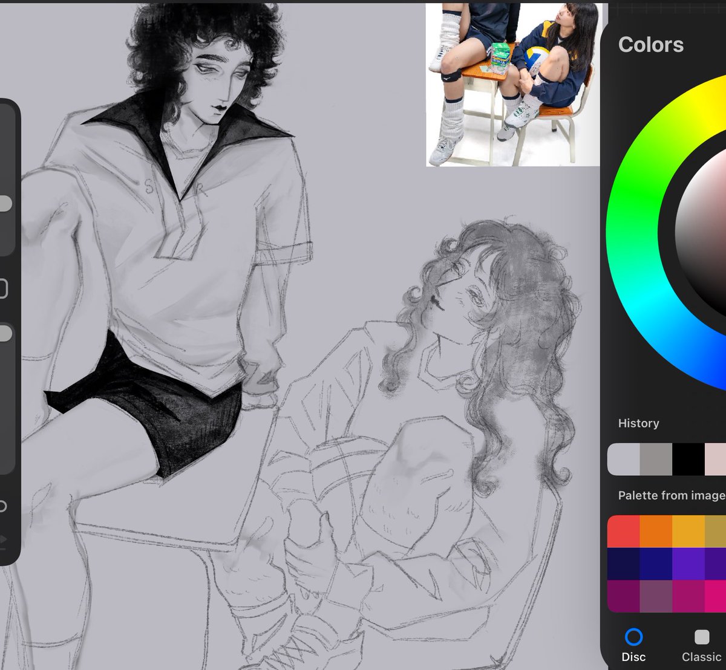Pick the black History swatch
Image resolution: width=726 pixels, height=670 pixels.
[x=688, y=460]
